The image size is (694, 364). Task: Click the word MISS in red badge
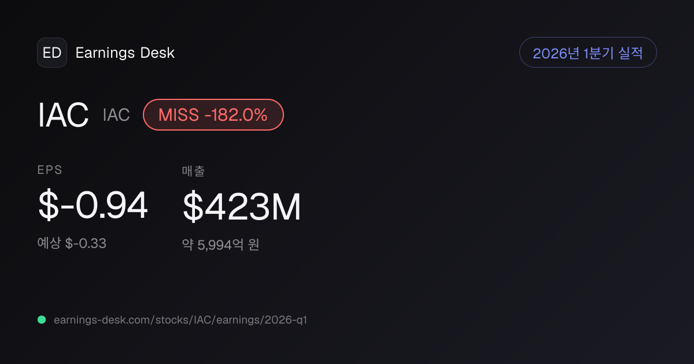pos(179,115)
